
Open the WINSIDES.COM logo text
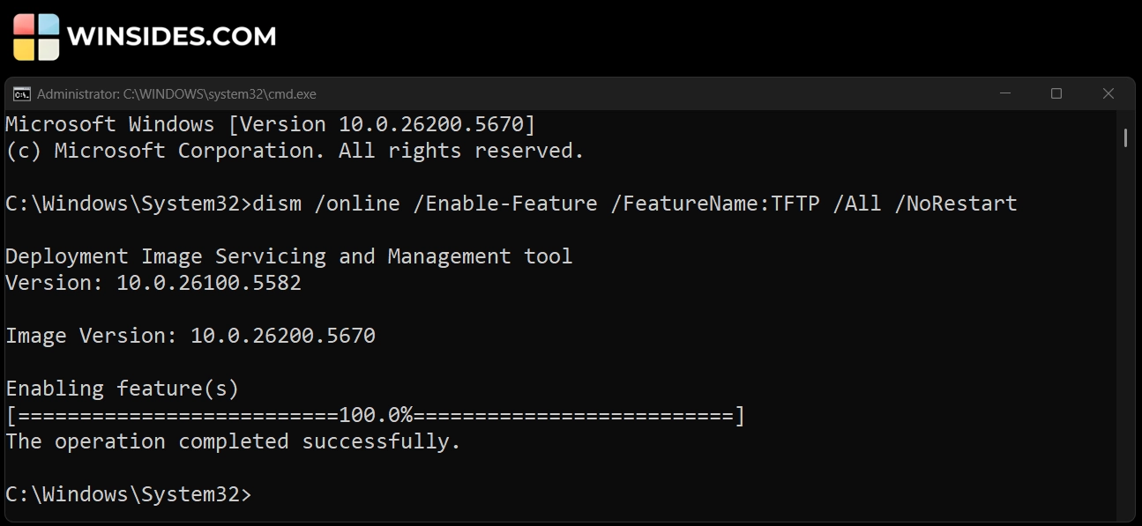coord(172,37)
